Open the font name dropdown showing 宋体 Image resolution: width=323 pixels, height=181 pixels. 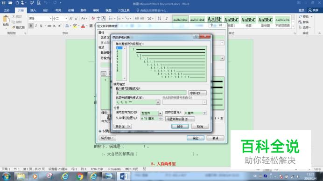tap(50, 19)
